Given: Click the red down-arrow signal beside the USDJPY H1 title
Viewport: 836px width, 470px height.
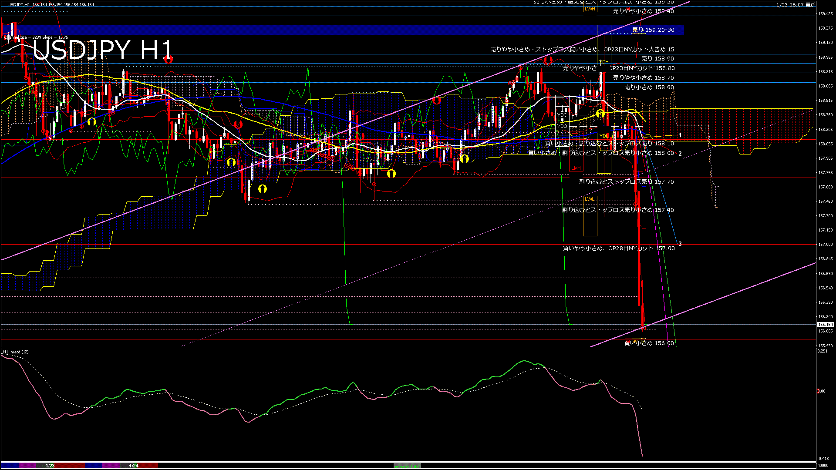Looking at the screenshot, I should tap(169, 59).
